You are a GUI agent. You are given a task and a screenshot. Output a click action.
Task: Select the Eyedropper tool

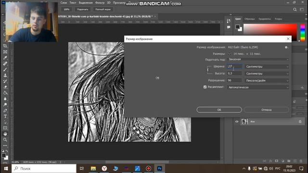tap(5, 58)
